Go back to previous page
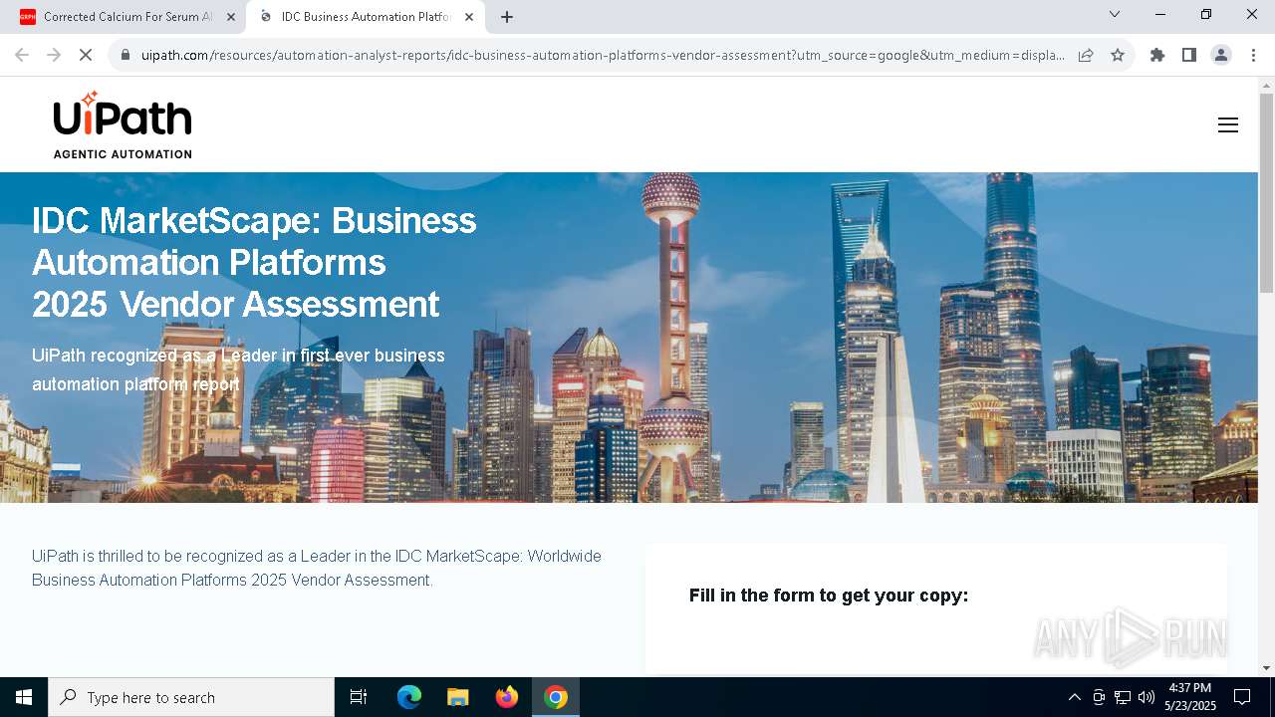 (22, 55)
